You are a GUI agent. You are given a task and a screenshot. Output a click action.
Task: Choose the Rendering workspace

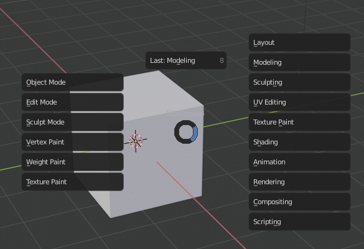pos(299,182)
